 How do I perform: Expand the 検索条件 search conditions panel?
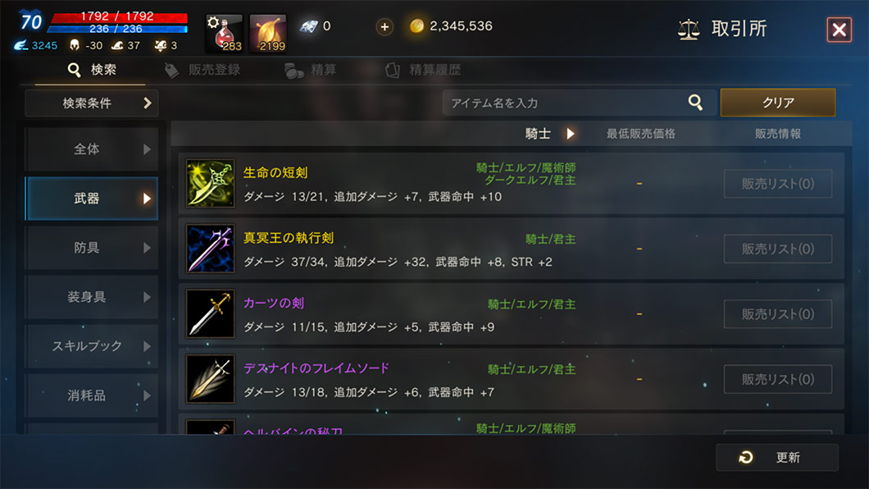tap(92, 103)
